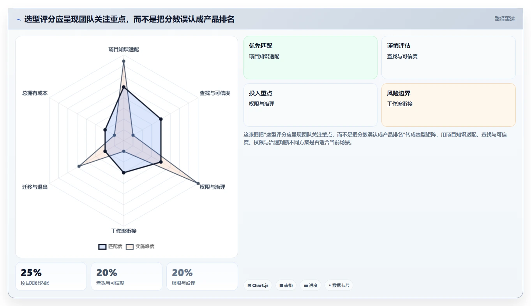Open the 25% 项目知识适配 stat card
The image size is (531, 306).
[x=51, y=276]
